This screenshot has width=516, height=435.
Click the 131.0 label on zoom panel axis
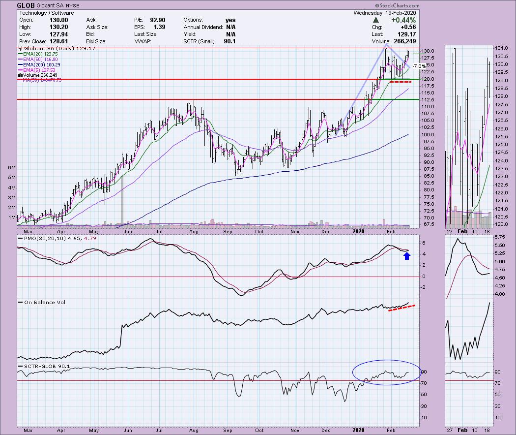pyautogui.click(x=501, y=48)
